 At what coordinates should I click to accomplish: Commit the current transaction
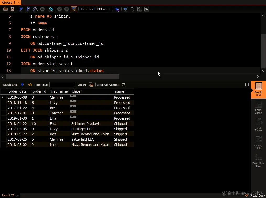tap(59, 9)
